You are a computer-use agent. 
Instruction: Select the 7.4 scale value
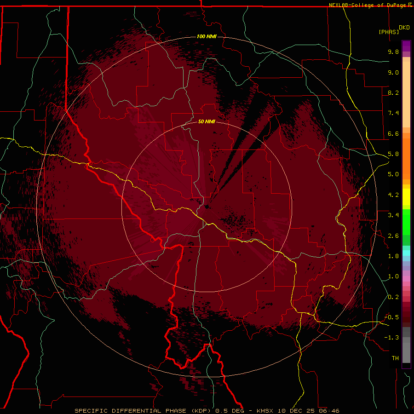393,113
